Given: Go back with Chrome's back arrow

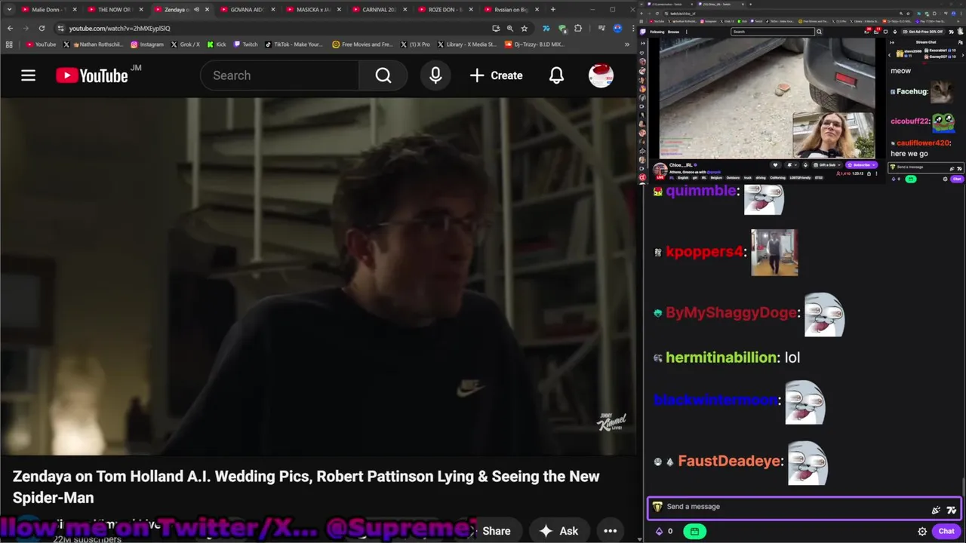Looking at the screenshot, I should 10,28.
